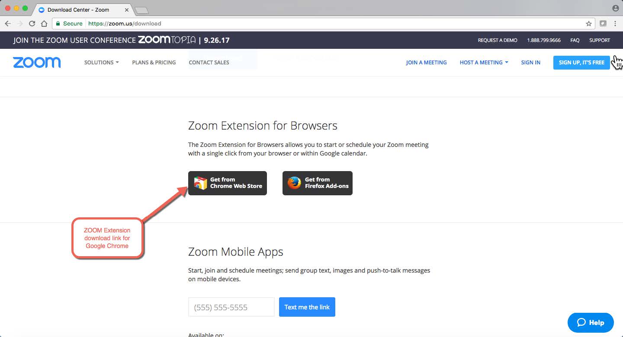
Task: Select PLANS & PRICING in the navigation
Action: (x=154, y=62)
